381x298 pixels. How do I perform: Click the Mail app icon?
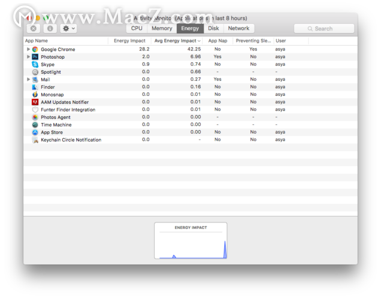click(x=35, y=80)
